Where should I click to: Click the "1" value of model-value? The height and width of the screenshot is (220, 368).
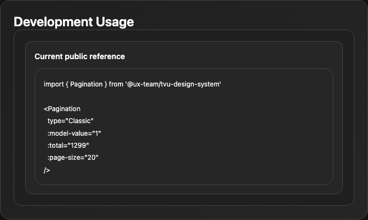[97, 134]
